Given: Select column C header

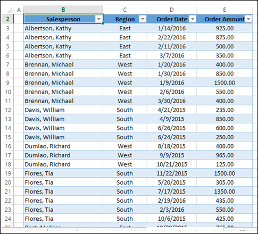Looking at the screenshot, I should (x=125, y=10).
